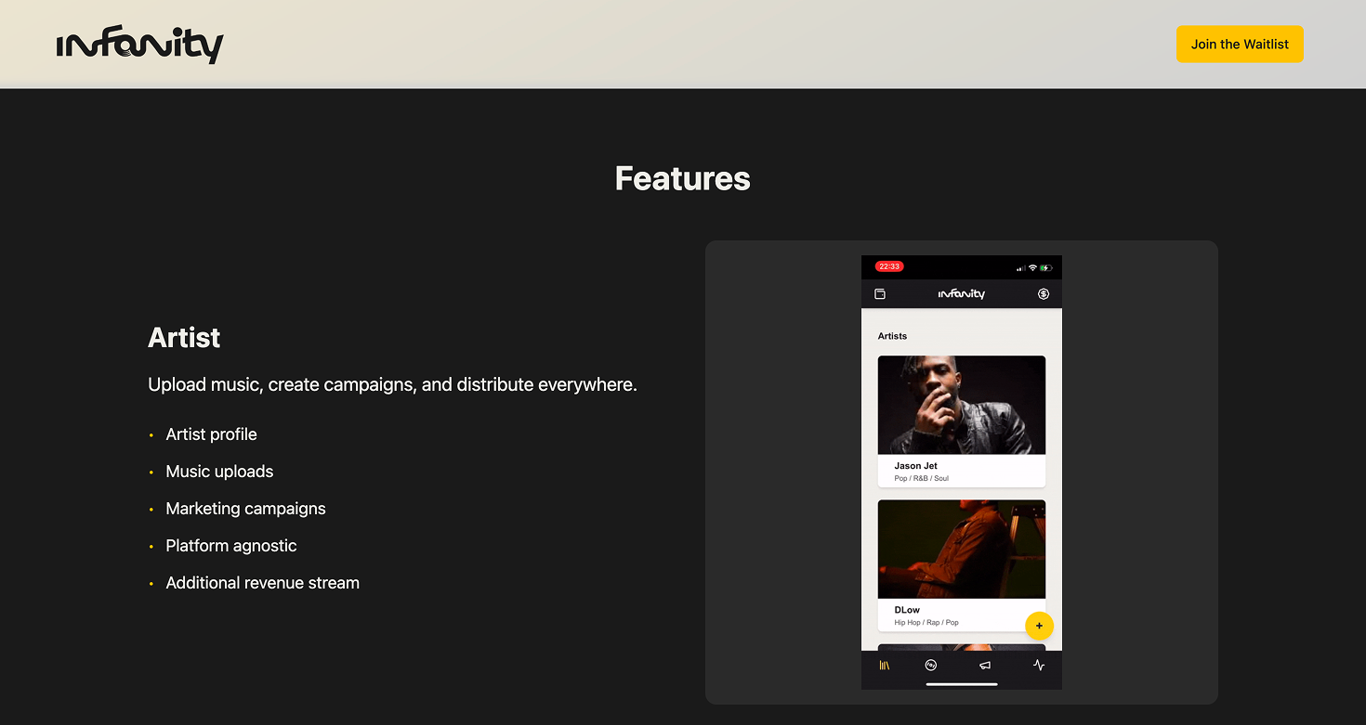Select the library tab icon in the bottom bar
Image resolution: width=1366 pixels, height=725 pixels.
pyautogui.click(x=885, y=665)
